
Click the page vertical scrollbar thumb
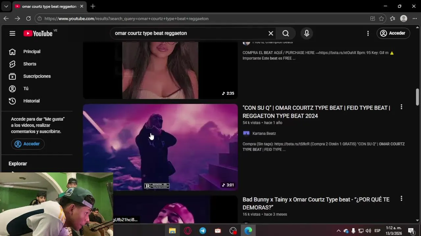(x=417, y=97)
